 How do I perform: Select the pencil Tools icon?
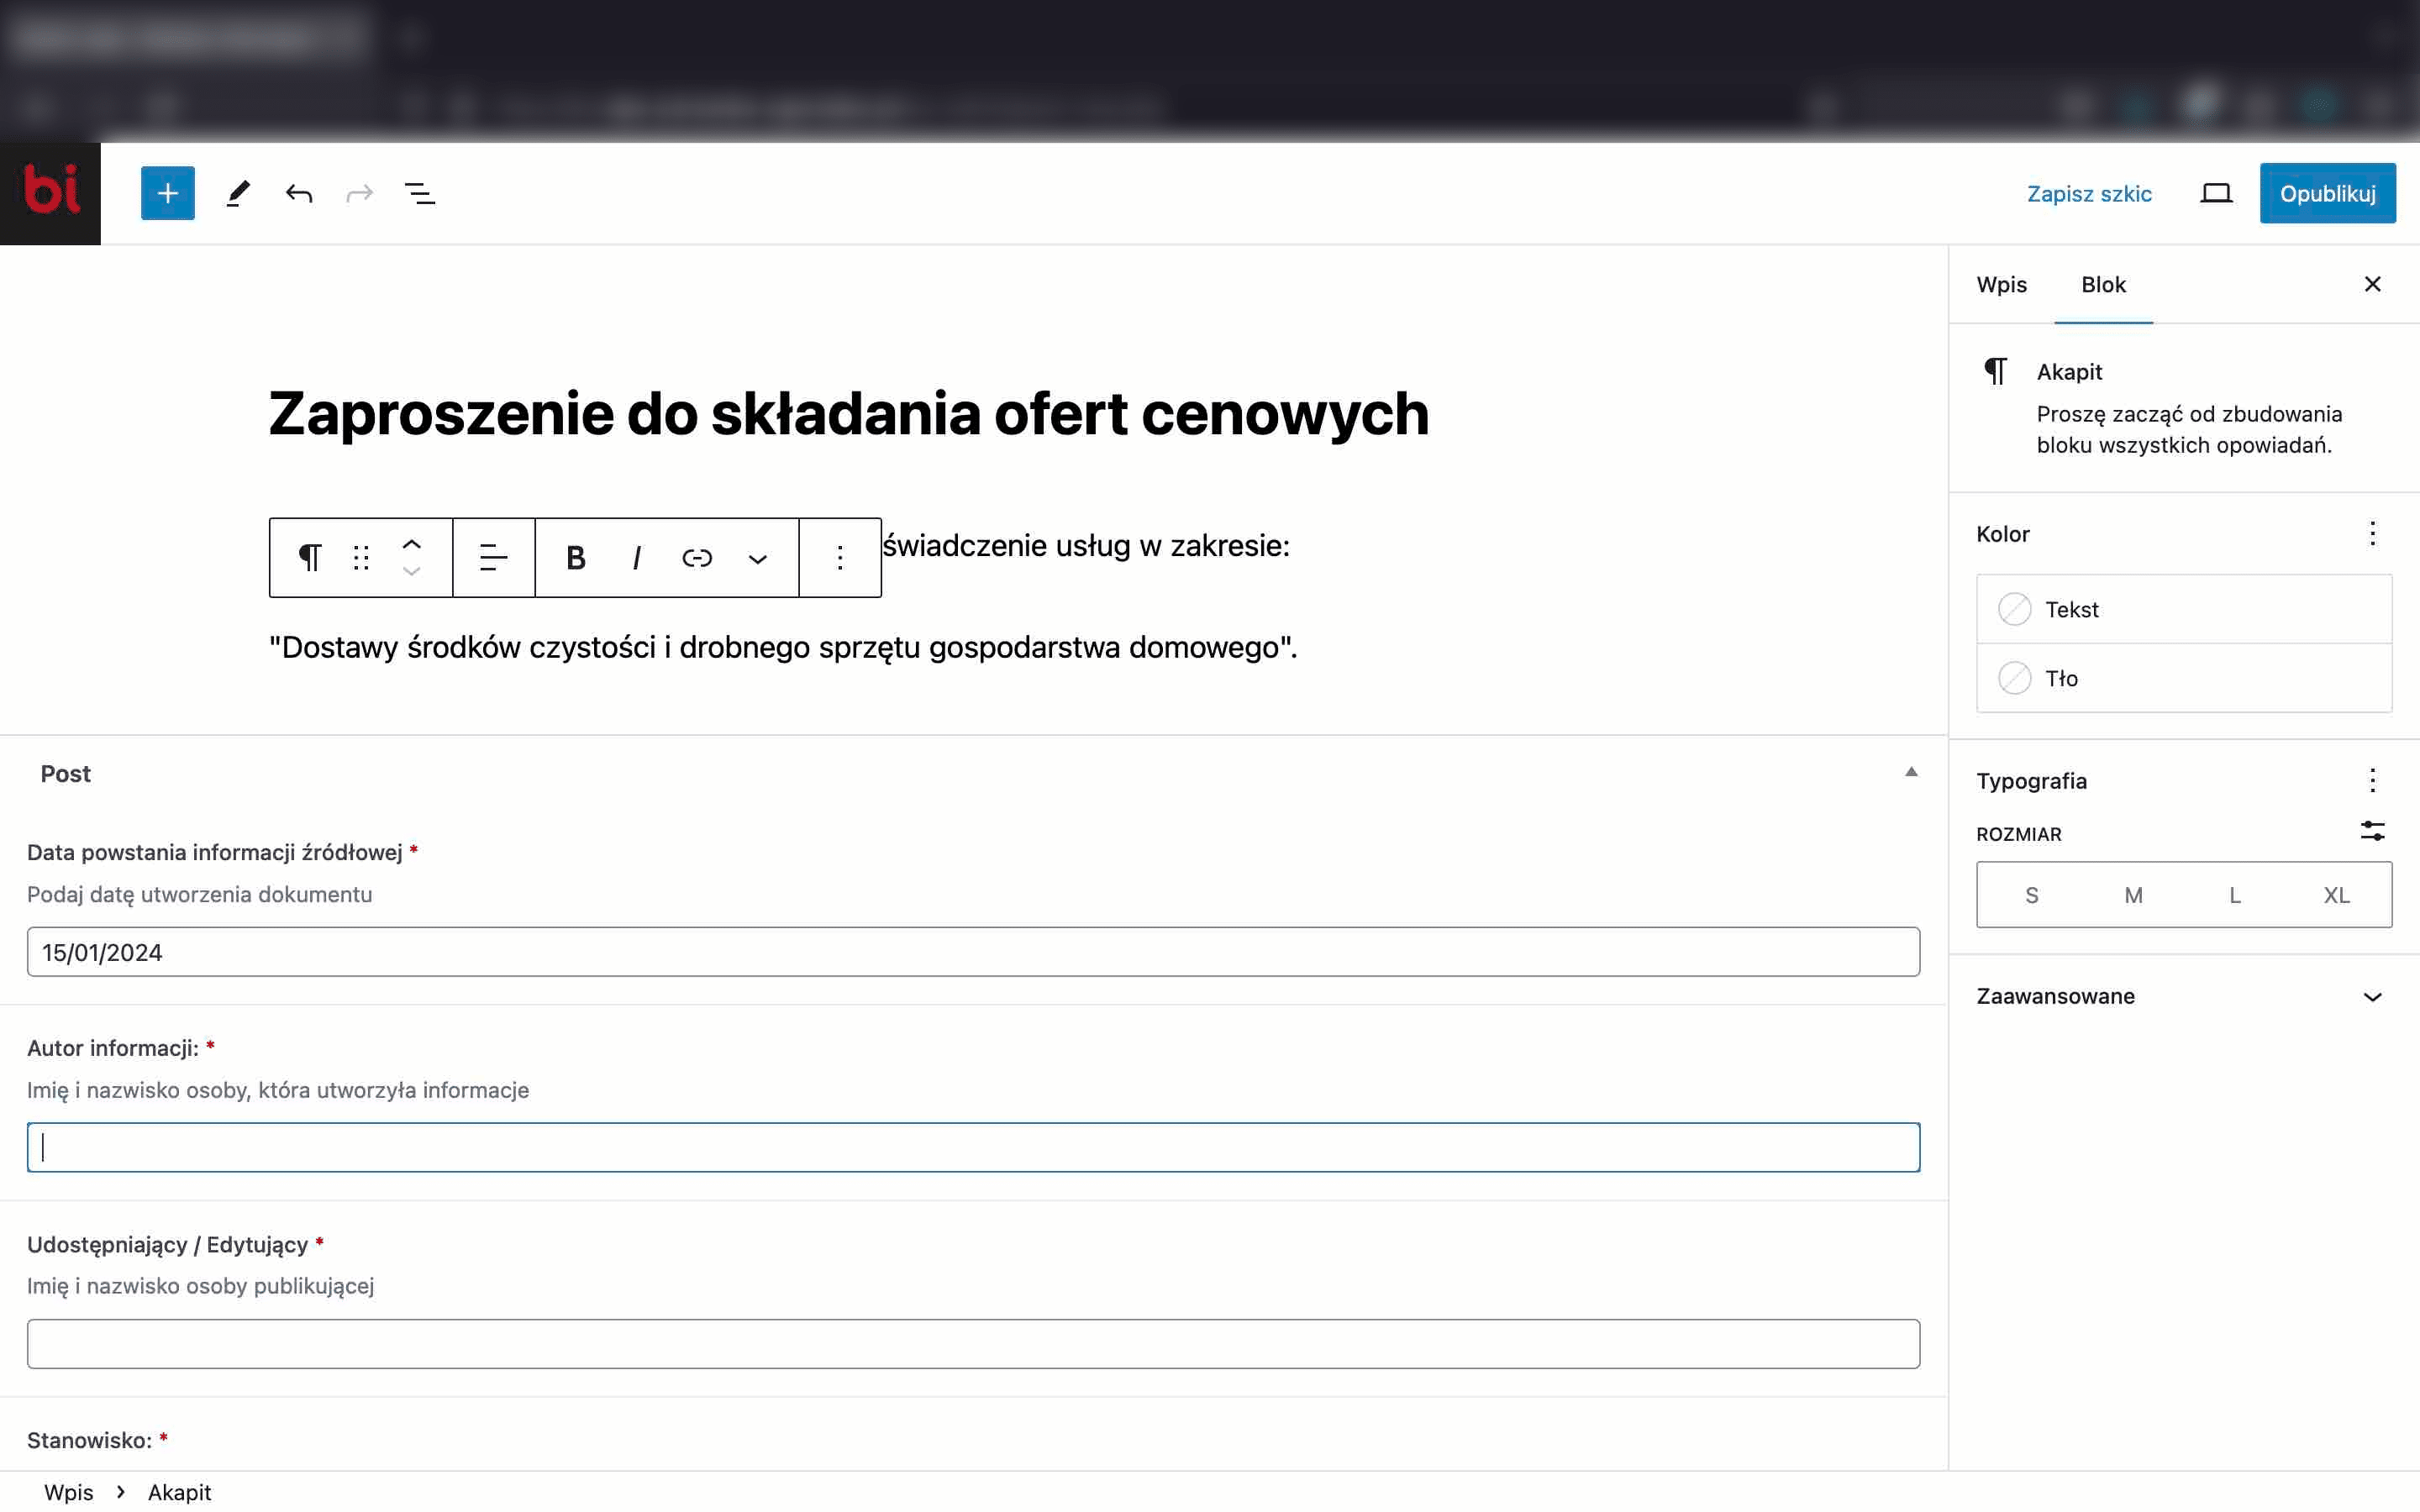click(x=238, y=193)
